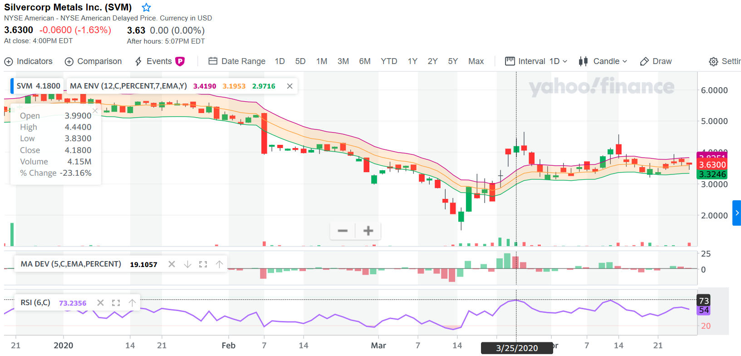Viewport: 741px width, 356px height.
Task: Zoom out the chart with minus button
Action: tap(343, 231)
